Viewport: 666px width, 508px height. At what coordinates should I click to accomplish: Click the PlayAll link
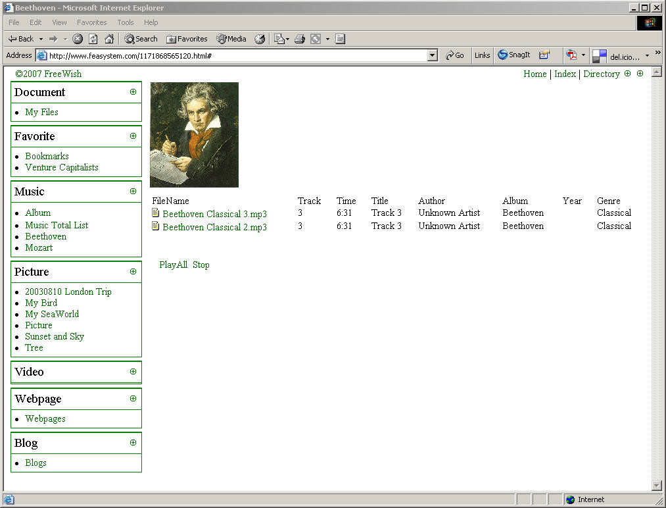point(174,265)
